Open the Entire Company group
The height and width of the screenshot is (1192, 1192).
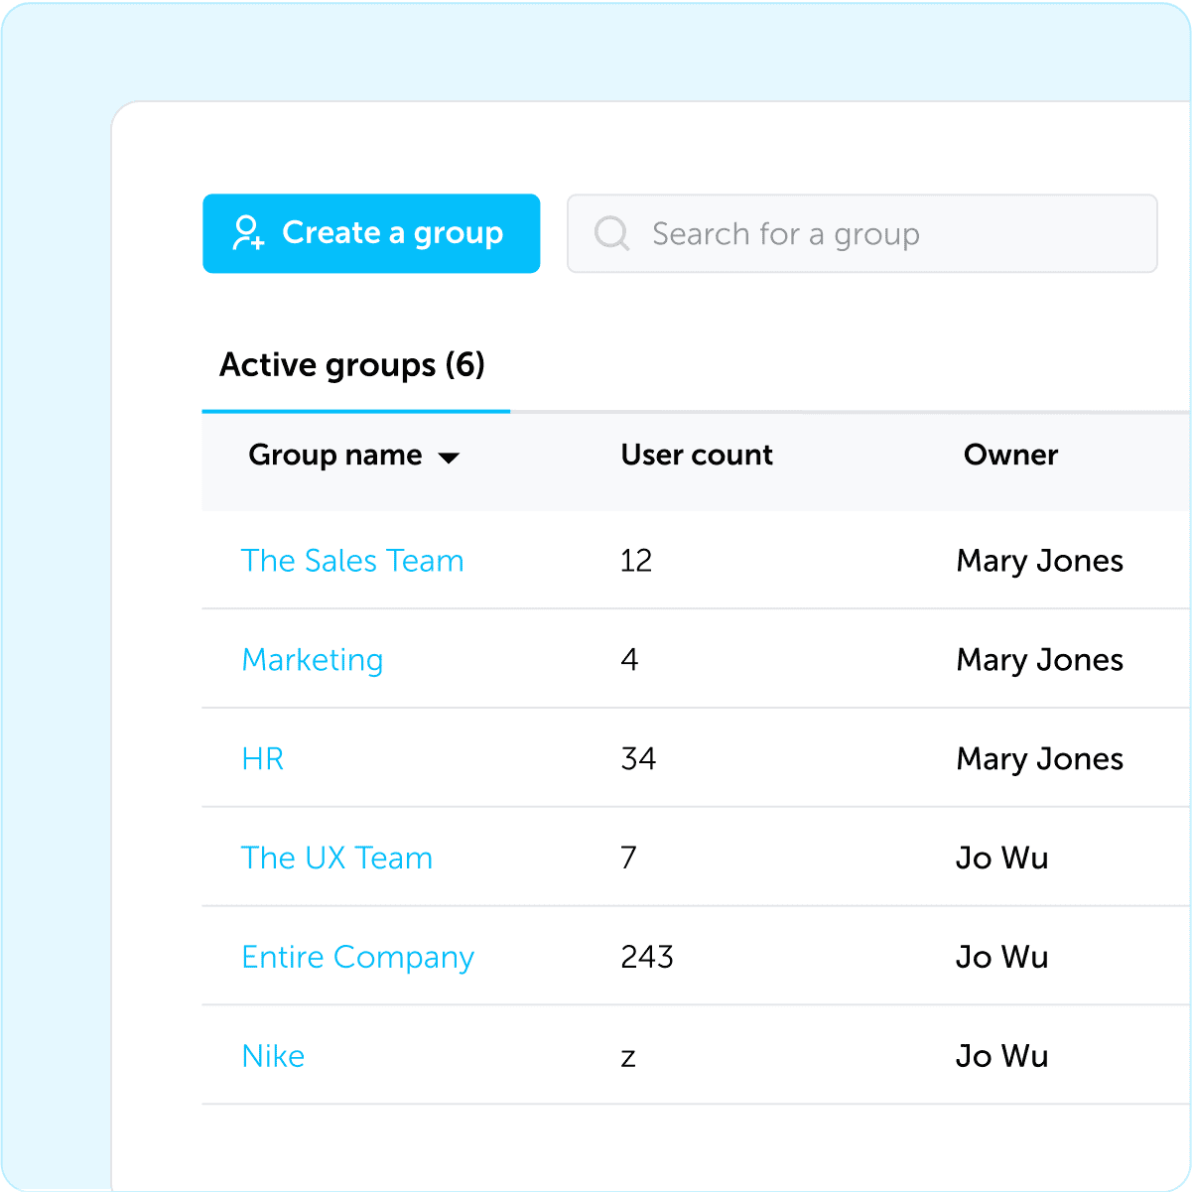pyautogui.click(x=358, y=958)
